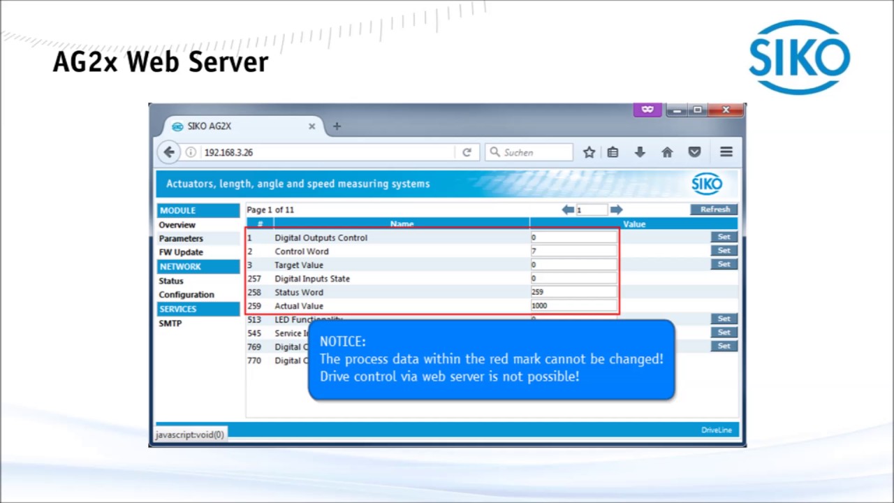
Task: Click row number 513
Action: tap(254, 319)
